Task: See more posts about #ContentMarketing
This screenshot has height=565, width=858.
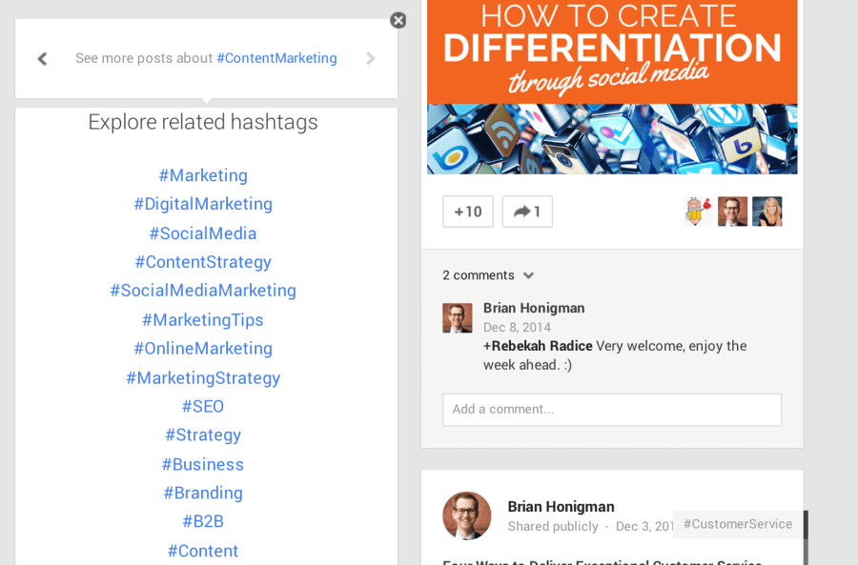Action: (276, 58)
